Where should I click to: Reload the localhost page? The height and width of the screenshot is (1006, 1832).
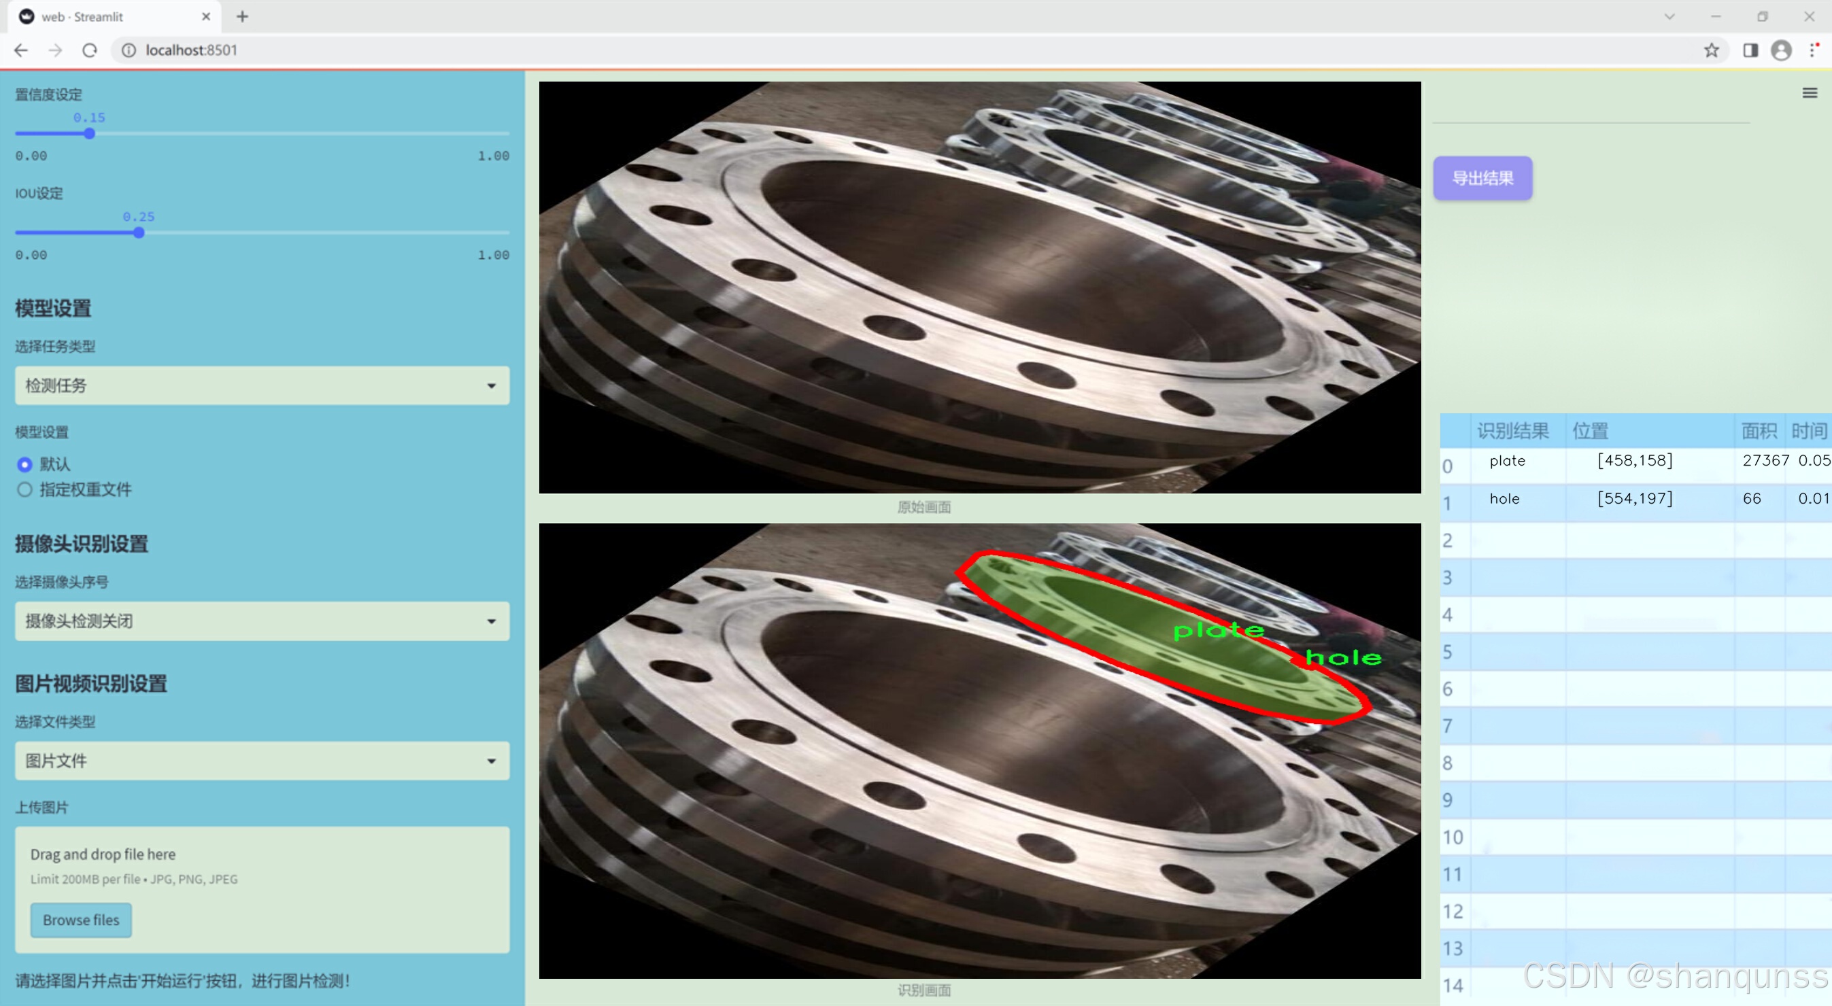90,50
